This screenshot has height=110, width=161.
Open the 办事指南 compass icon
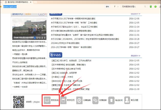click(79, 100)
